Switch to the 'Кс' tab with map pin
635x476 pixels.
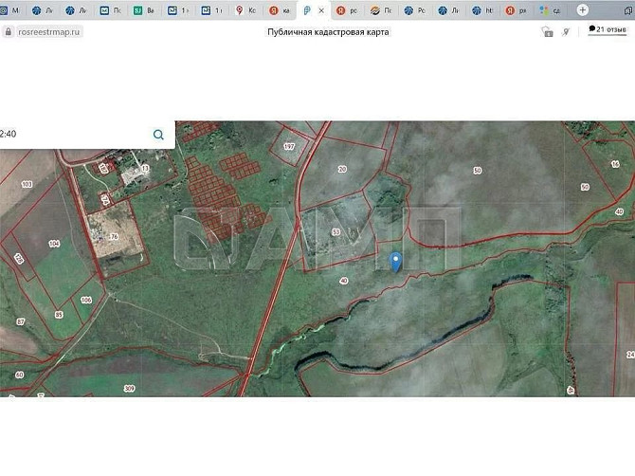(245, 10)
